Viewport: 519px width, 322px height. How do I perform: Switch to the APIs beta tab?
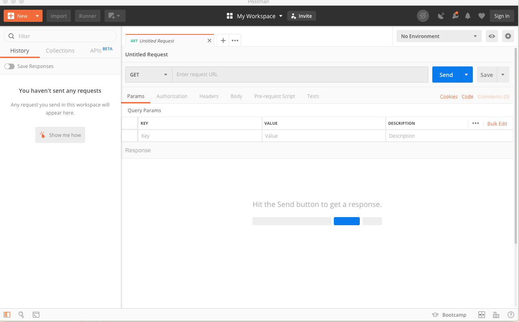(x=101, y=50)
